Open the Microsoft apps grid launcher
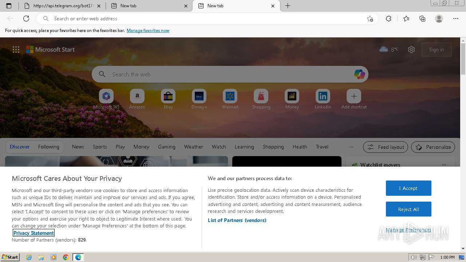Screen dimensions: 466x262 tap(16, 49)
